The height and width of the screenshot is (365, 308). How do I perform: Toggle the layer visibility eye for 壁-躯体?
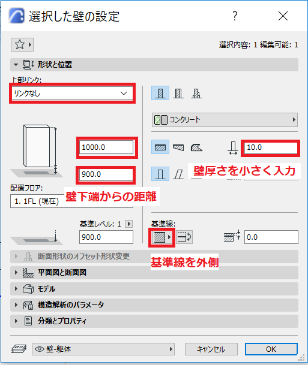click(x=40, y=349)
